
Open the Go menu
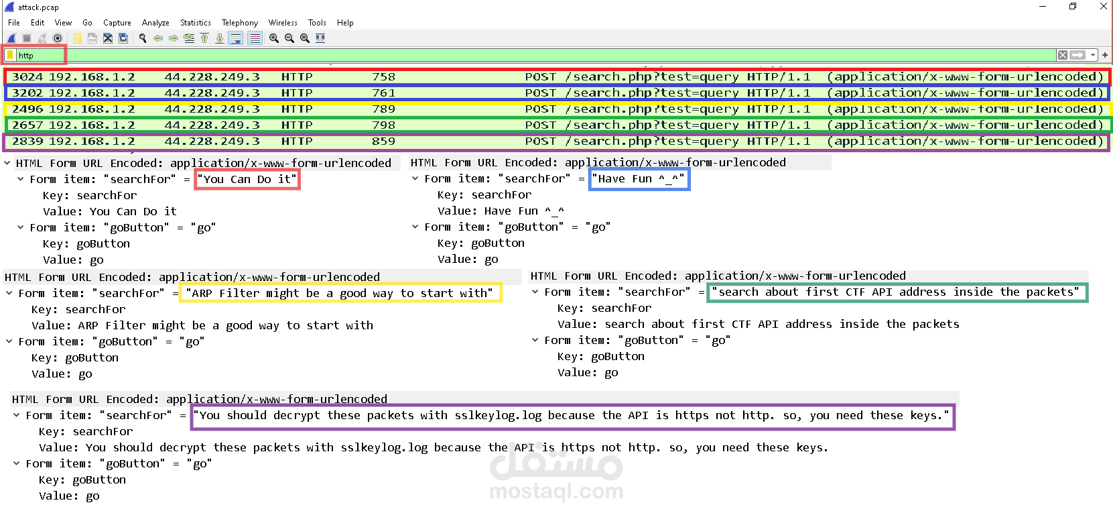click(x=87, y=23)
